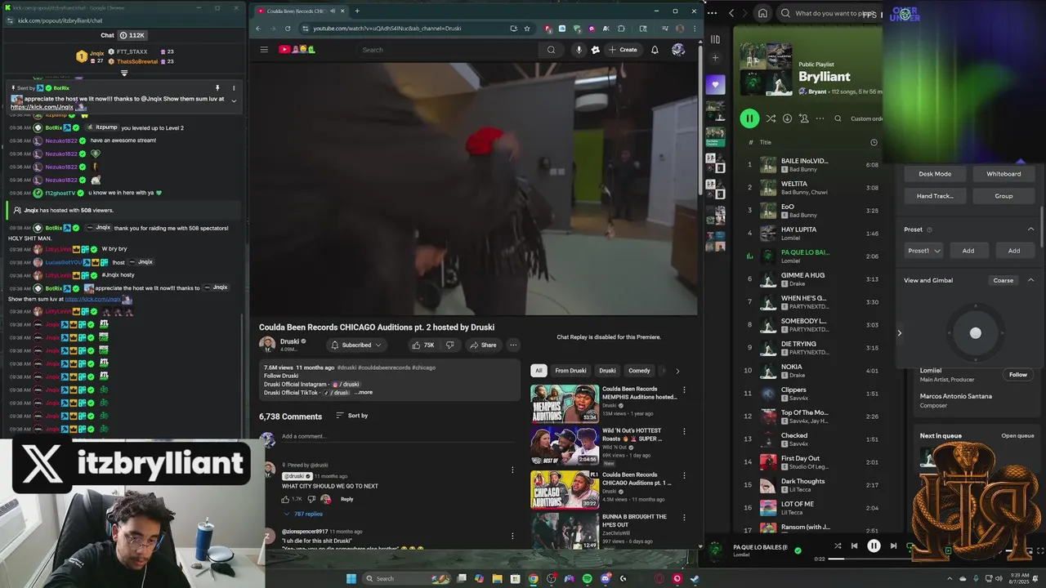This screenshot has height=588, width=1046.
Task: Unpin the BotRix pinned chat message
Action: (217, 87)
